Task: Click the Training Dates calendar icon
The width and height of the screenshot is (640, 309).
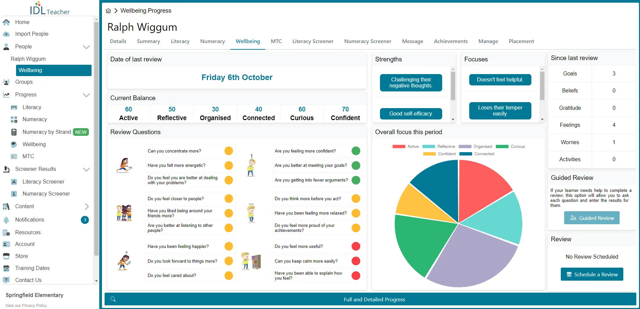Action: (6, 268)
